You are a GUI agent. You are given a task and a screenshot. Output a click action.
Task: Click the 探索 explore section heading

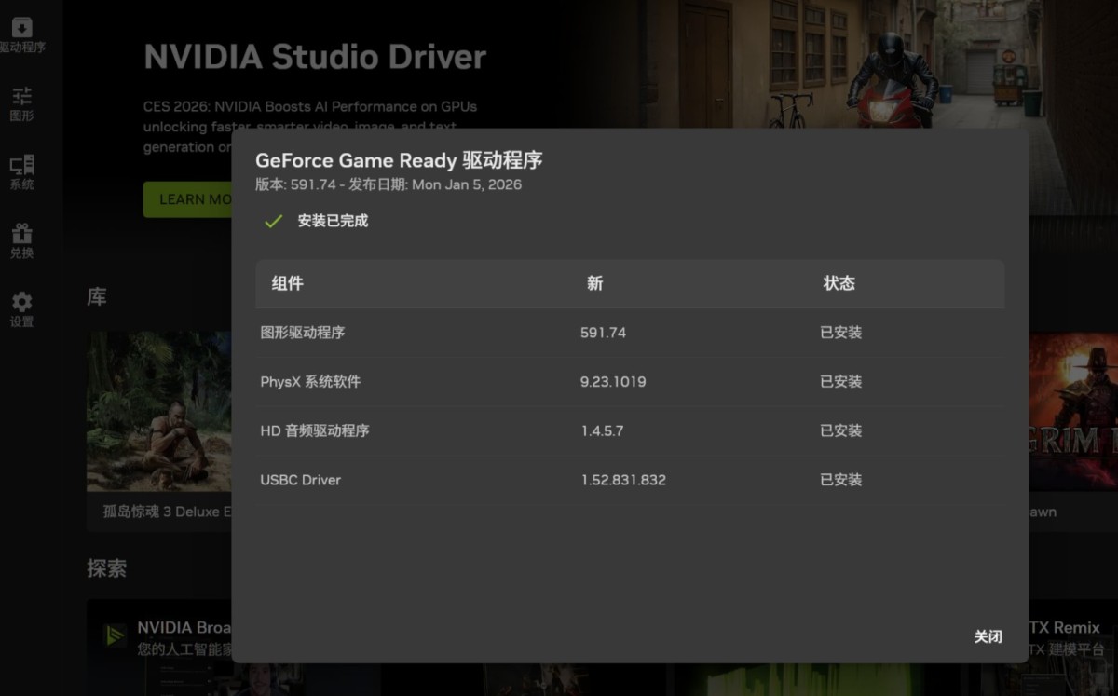106,568
